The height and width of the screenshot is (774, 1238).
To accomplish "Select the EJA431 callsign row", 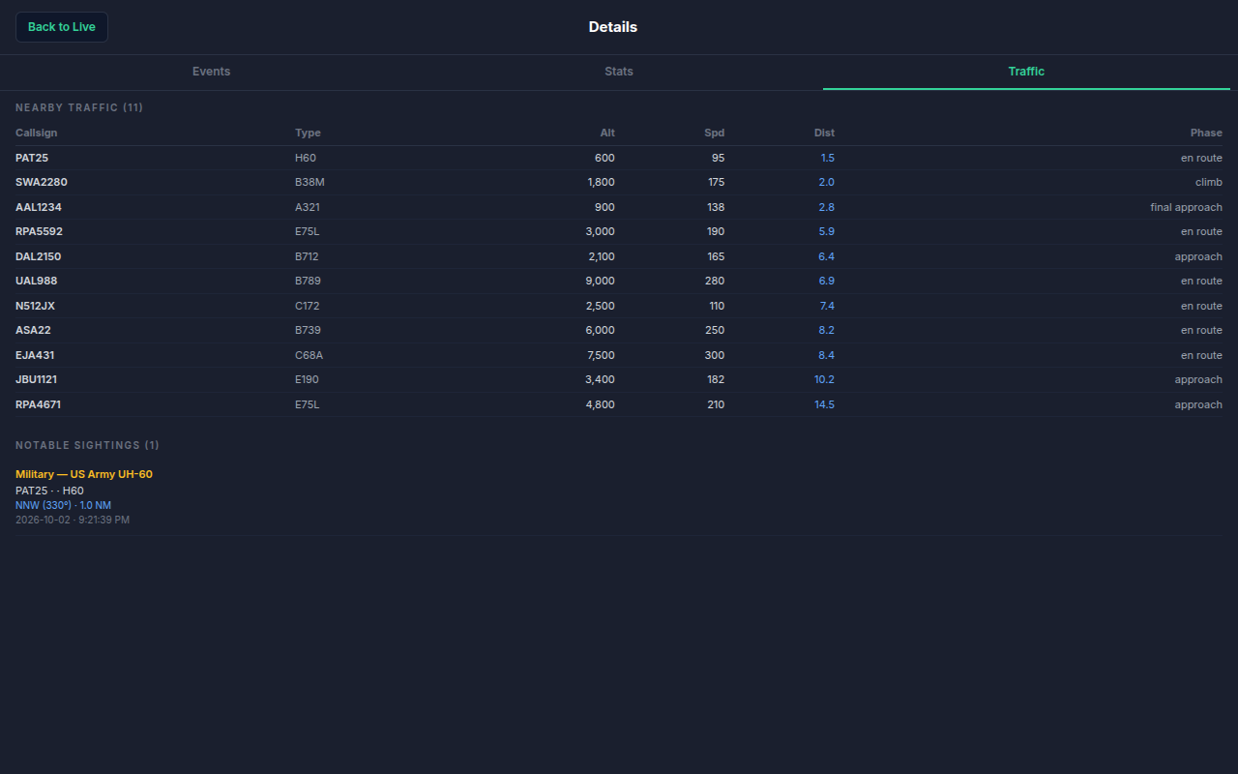I will [x=619, y=355].
